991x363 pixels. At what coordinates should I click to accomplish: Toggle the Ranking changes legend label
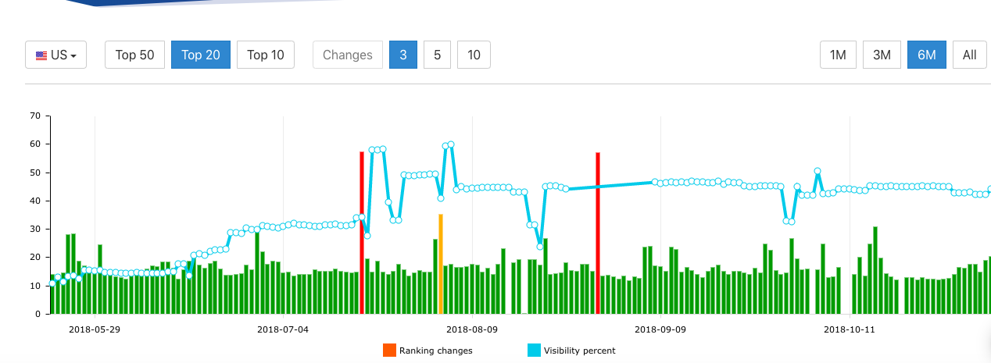[x=435, y=351]
